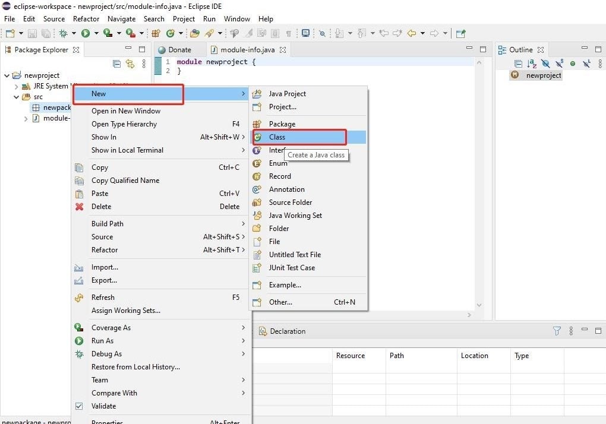Open the Refactor menu in the menu bar
Image resolution: width=606 pixels, height=424 pixels.
pos(86,19)
